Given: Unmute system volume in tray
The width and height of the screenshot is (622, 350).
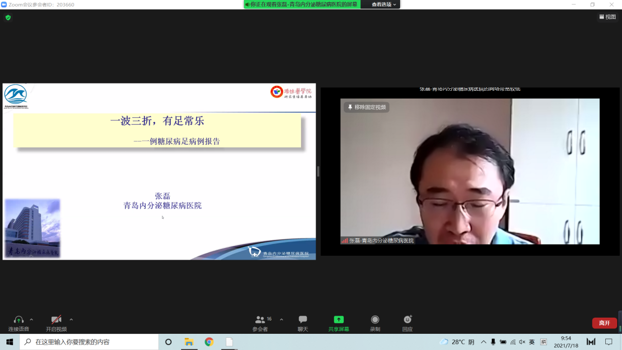Looking at the screenshot, I should (x=522, y=342).
